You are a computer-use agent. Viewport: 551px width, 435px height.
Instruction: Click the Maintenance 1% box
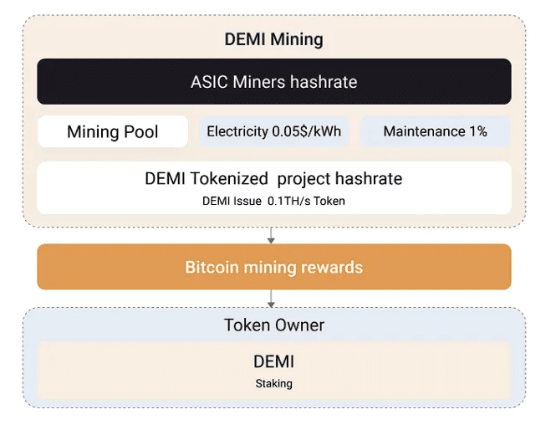[435, 131]
